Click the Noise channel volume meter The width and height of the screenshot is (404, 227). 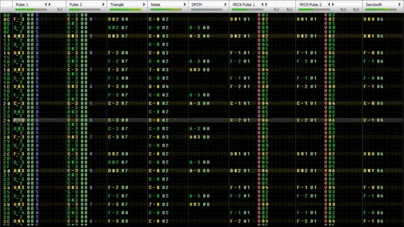(166, 9)
